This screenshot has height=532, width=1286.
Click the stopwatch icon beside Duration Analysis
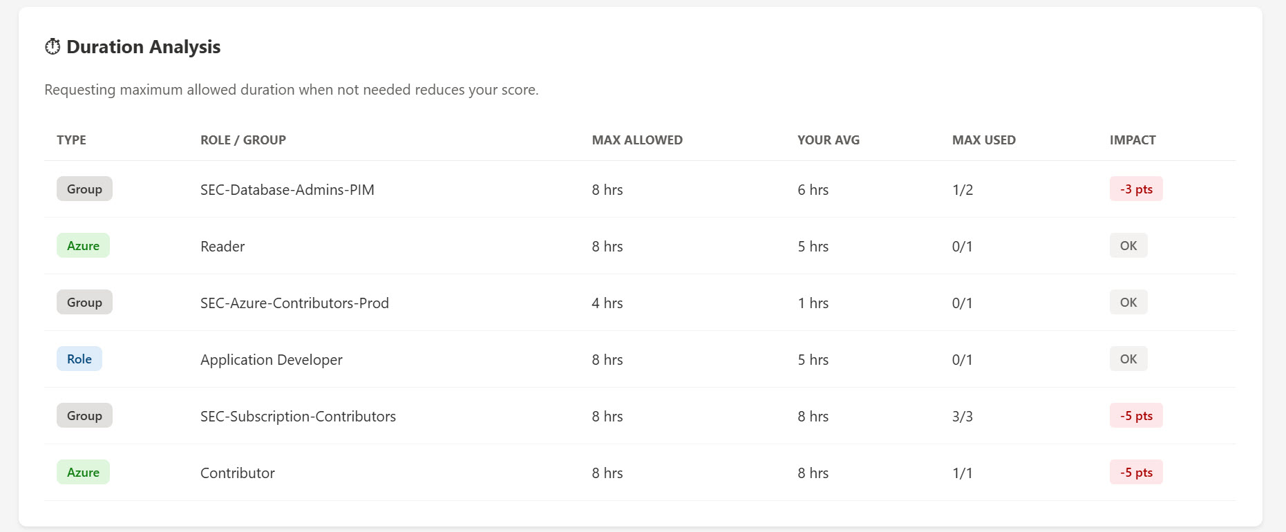(x=53, y=47)
